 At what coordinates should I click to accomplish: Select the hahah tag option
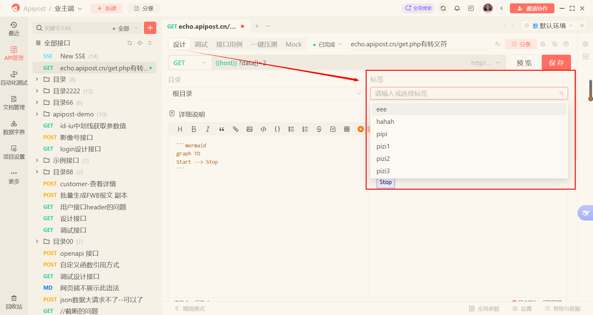point(469,122)
